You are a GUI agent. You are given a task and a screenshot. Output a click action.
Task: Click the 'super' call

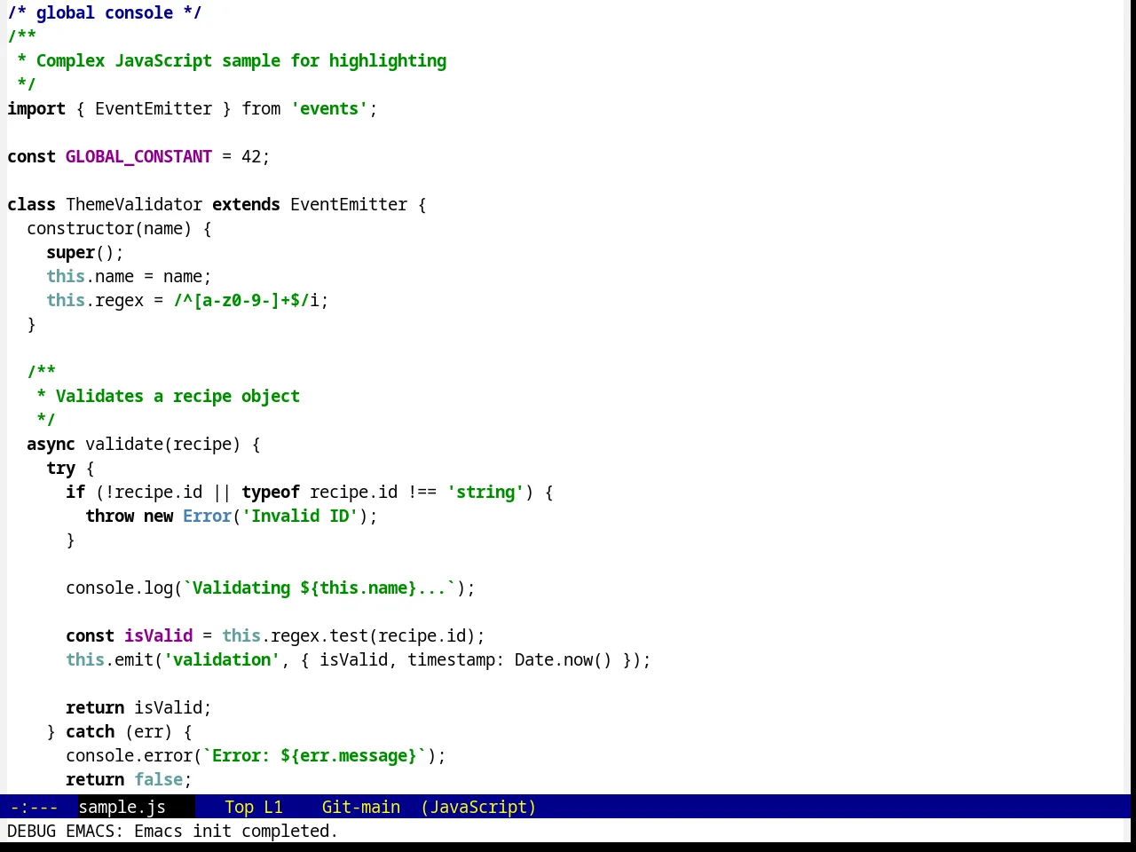pos(70,252)
